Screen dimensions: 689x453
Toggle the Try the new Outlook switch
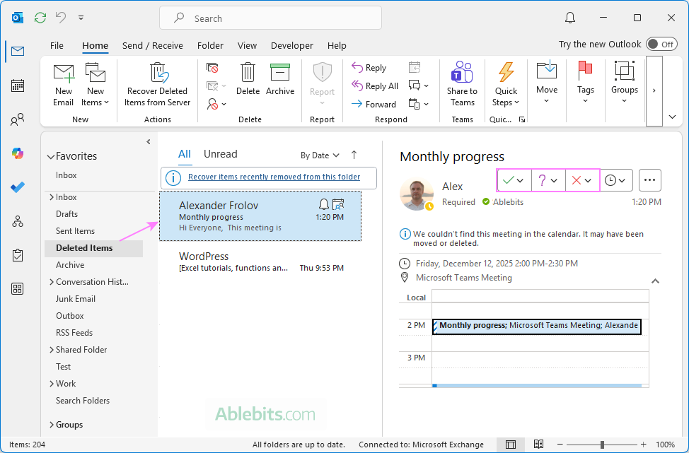661,44
